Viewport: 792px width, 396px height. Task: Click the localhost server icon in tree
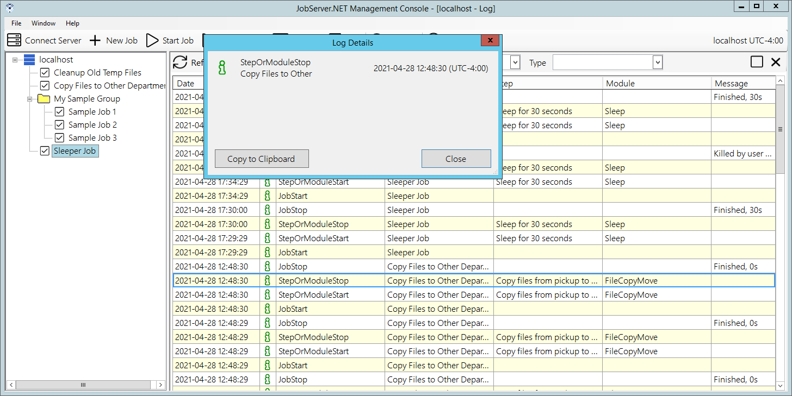tap(29, 60)
